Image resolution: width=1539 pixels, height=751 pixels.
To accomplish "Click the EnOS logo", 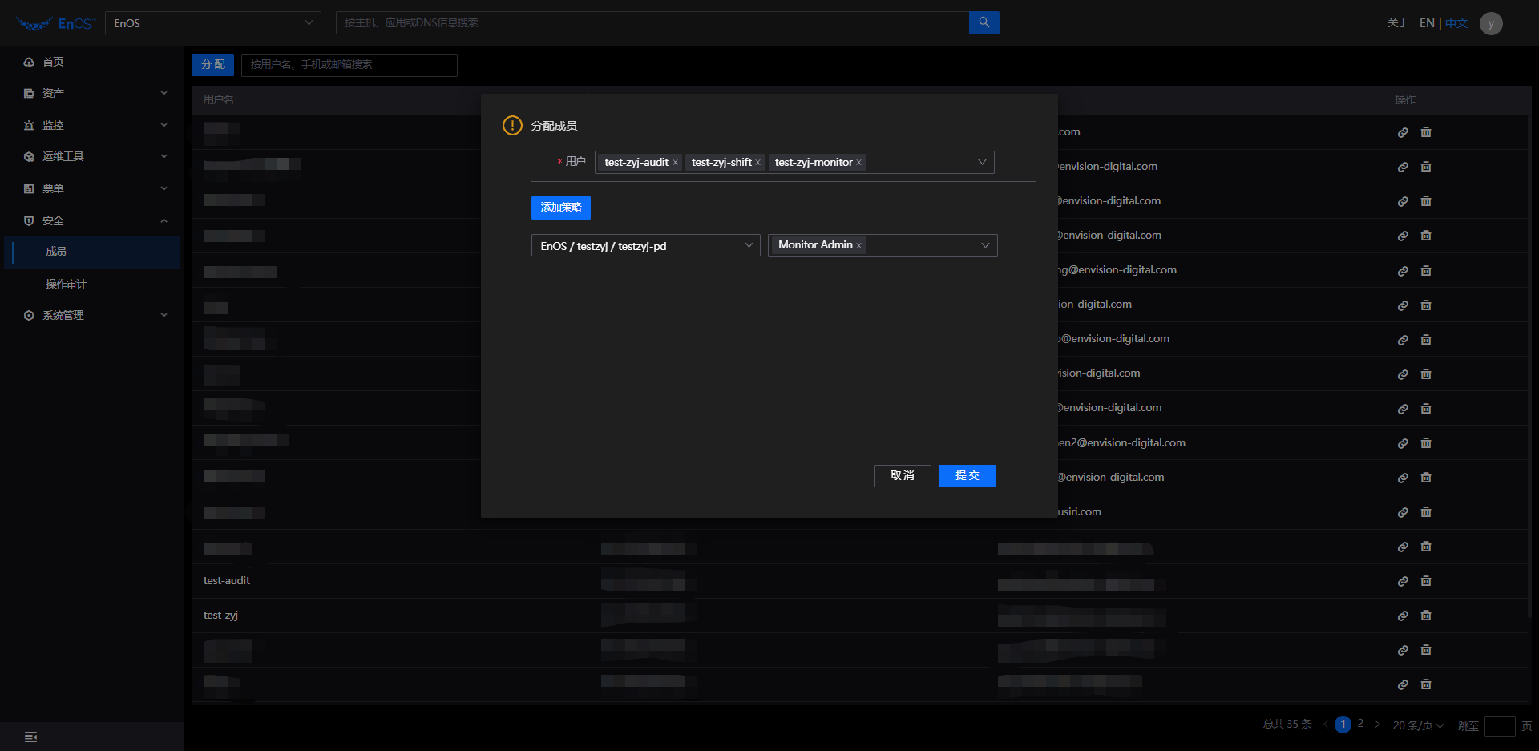I will point(55,23).
